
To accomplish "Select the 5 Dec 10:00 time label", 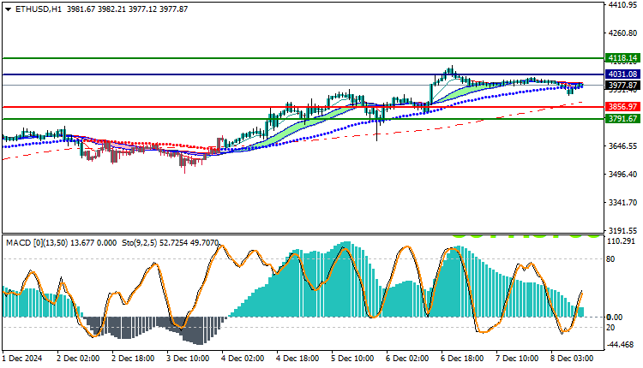I will [352, 359].
